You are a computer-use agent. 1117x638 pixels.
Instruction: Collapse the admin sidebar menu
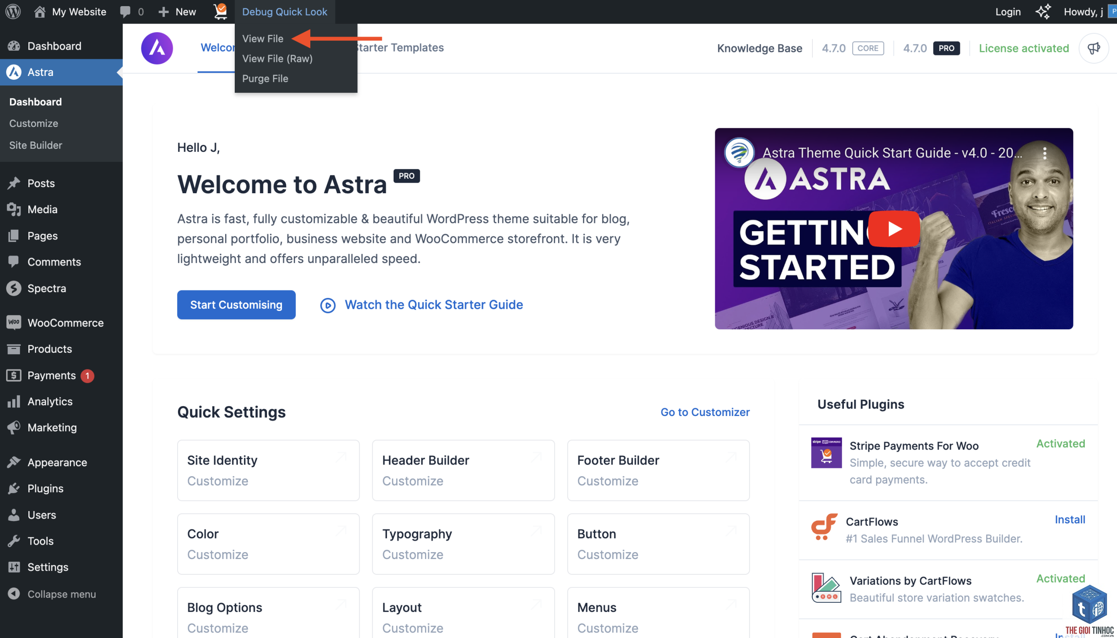point(62,594)
